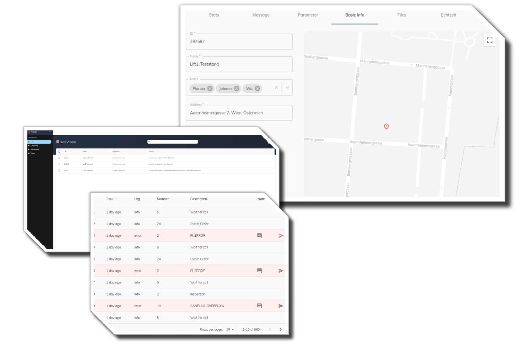Open the user account icon atop the sidebar
The height and width of the screenshot is (346, 520).
click(50, 132)
